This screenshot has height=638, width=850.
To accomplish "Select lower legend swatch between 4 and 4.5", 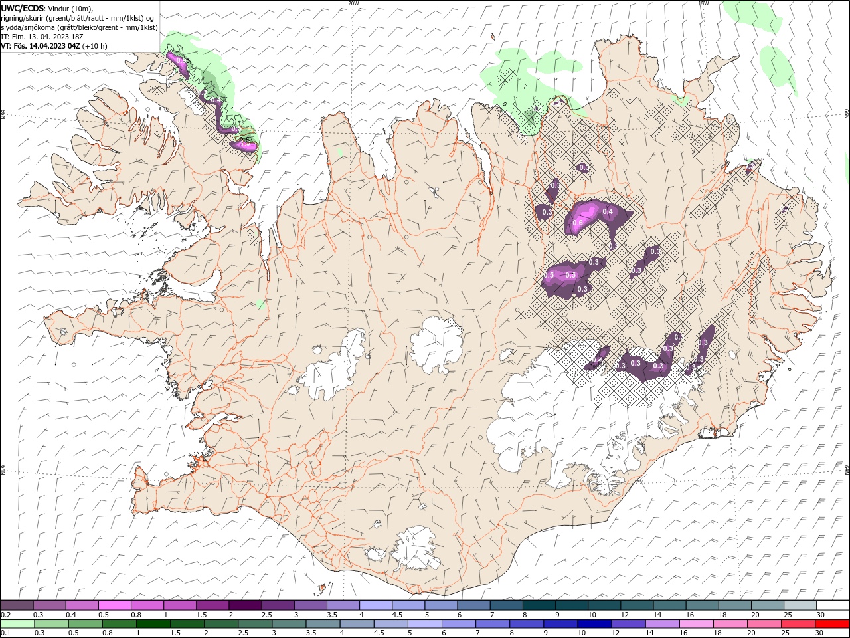I will (357, 624).
